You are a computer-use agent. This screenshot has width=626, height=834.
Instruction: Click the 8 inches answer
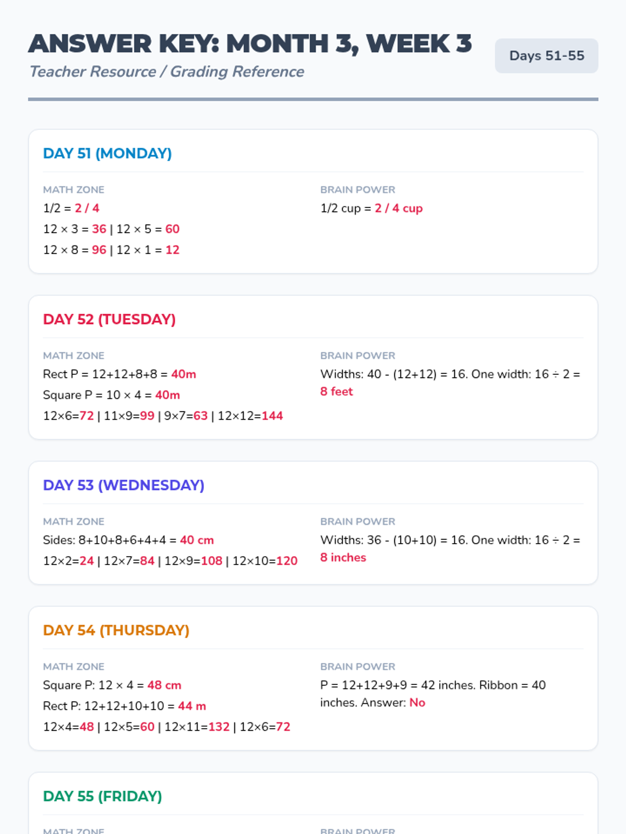tap(343, 557)
